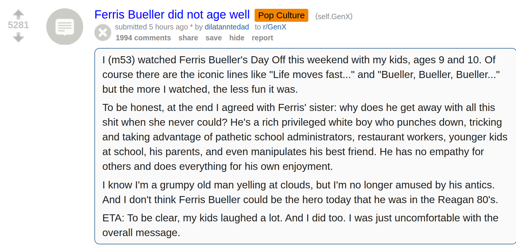Click the ETA paragraph at the bottom
516x247 pixels.
(300, 225)
